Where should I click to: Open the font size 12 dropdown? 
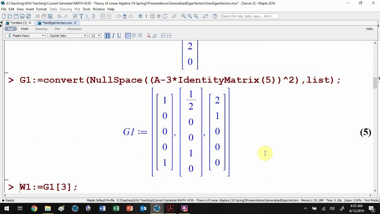pos(95,36)
